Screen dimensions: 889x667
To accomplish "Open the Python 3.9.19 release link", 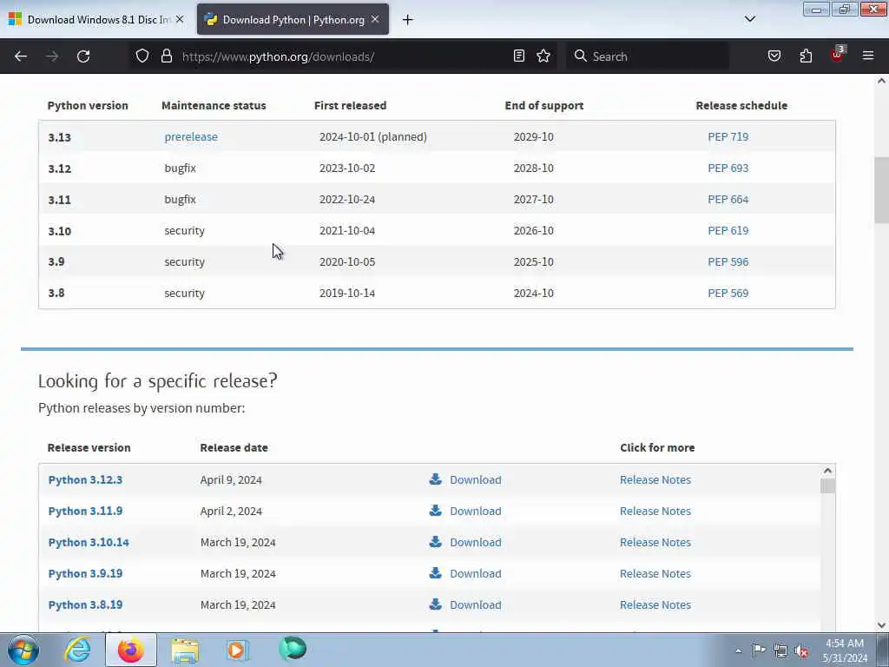I will (x=85, y=573).
